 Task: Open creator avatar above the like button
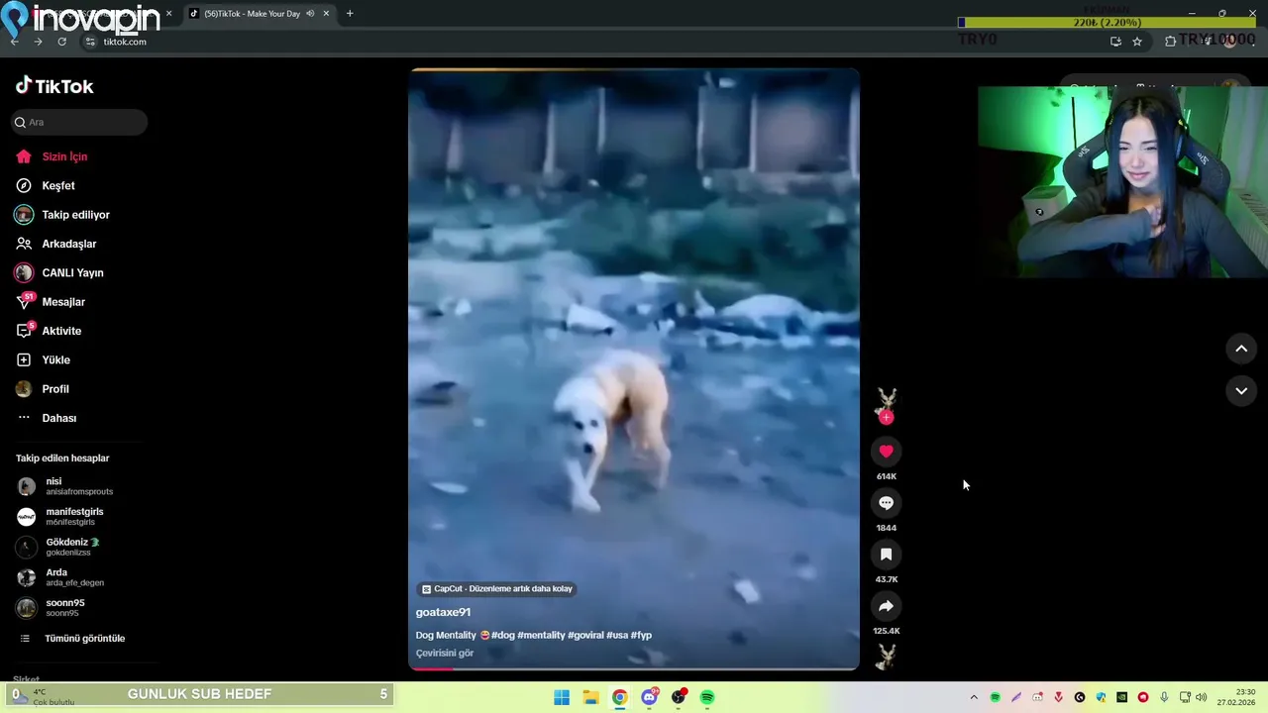point(886,399)
